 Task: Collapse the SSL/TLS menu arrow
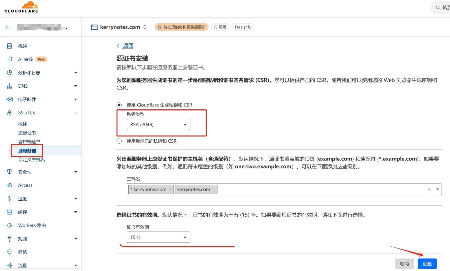pos(76,113)
